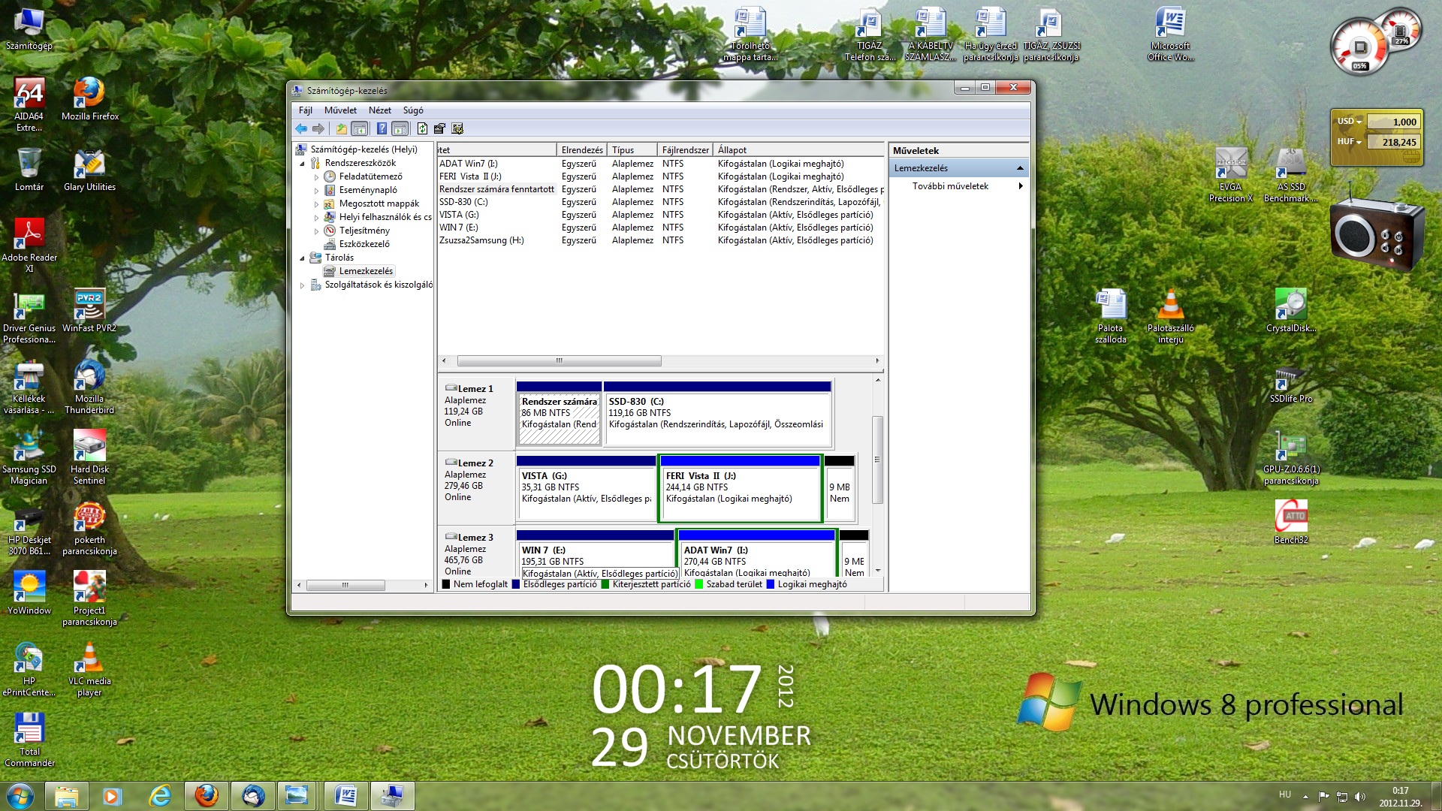Image resolution: width=1442 pixels, height=811 pixels.
Task: Click the Up One Level folder icon
Action: pos(342,128)
